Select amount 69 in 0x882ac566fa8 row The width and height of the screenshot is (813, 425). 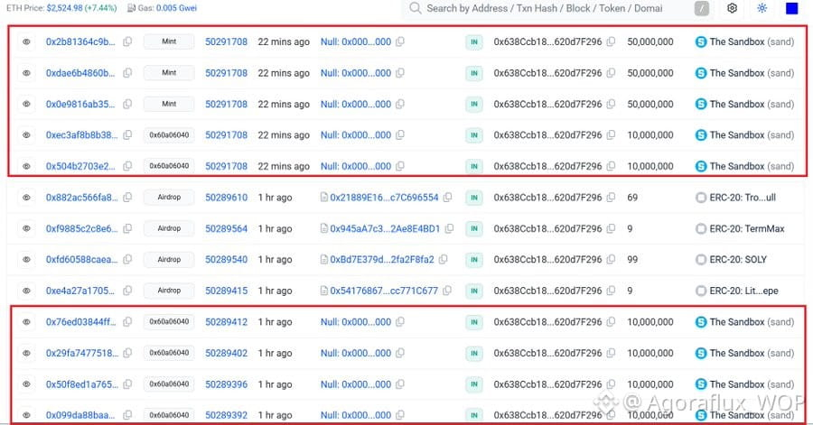[632, 198]
